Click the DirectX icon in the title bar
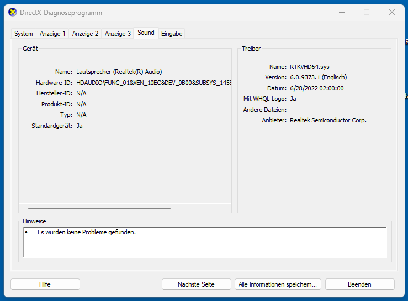 (13, 12)
